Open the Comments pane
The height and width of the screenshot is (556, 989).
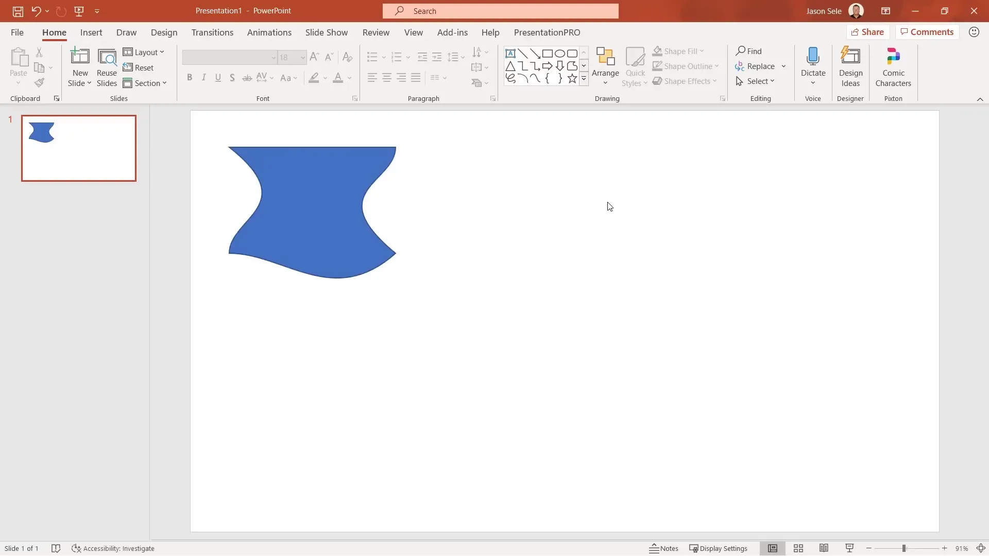click(x=927, y=31)
